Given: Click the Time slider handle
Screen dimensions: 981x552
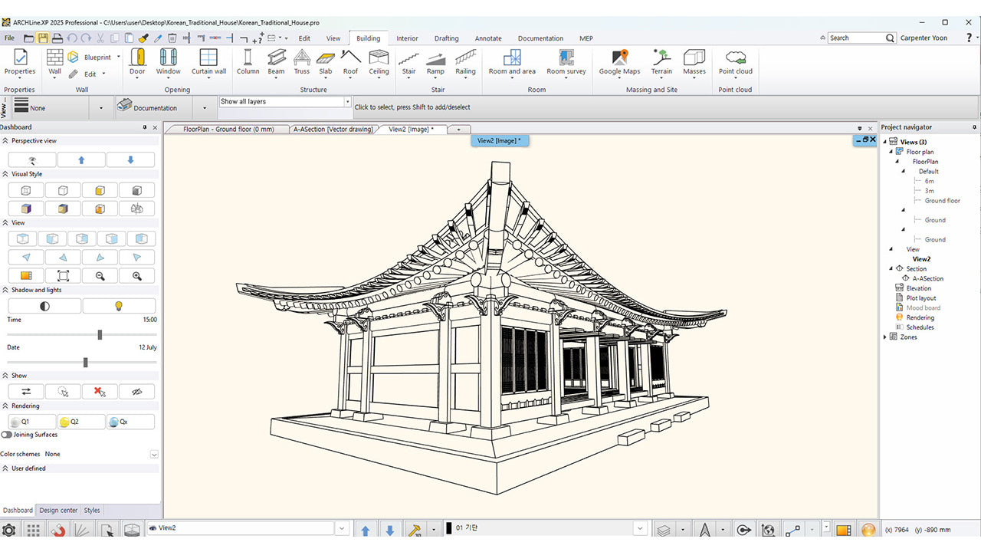Looking at the screenshot, I should coord(100,334).
